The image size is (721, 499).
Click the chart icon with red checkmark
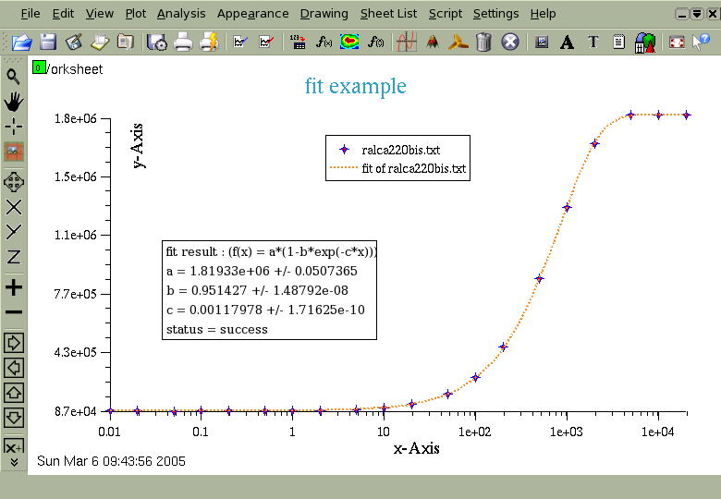pyautogui.click(x=266, y=43)
